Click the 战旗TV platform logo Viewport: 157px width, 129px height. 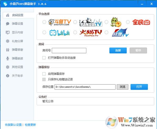tap(120, 32)
